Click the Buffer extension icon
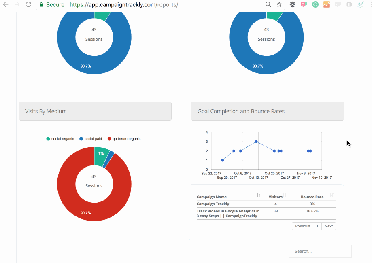Screen dimensions: 372x263 click(292, 4)
